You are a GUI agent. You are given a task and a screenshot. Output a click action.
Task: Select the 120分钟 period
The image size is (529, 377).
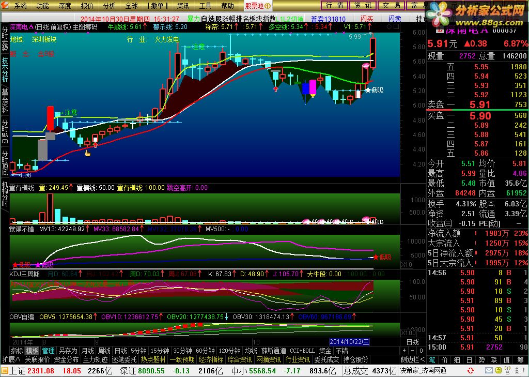tap(229, 351)
